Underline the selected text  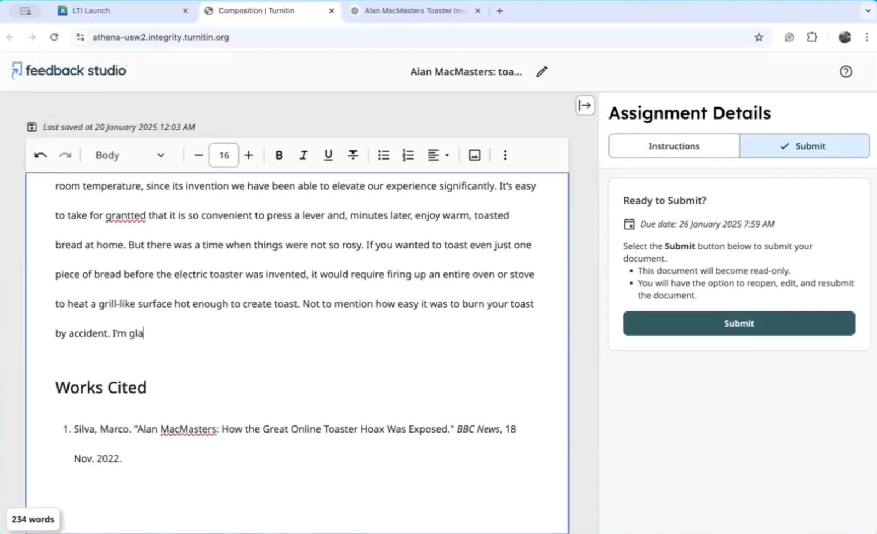[x=328, y=155]
